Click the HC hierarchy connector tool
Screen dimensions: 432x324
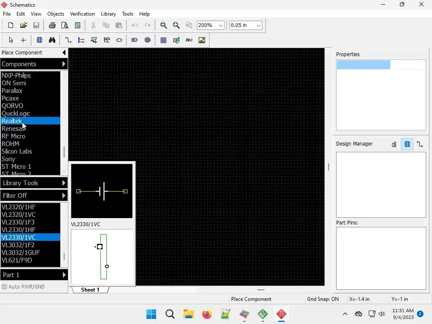135,40
